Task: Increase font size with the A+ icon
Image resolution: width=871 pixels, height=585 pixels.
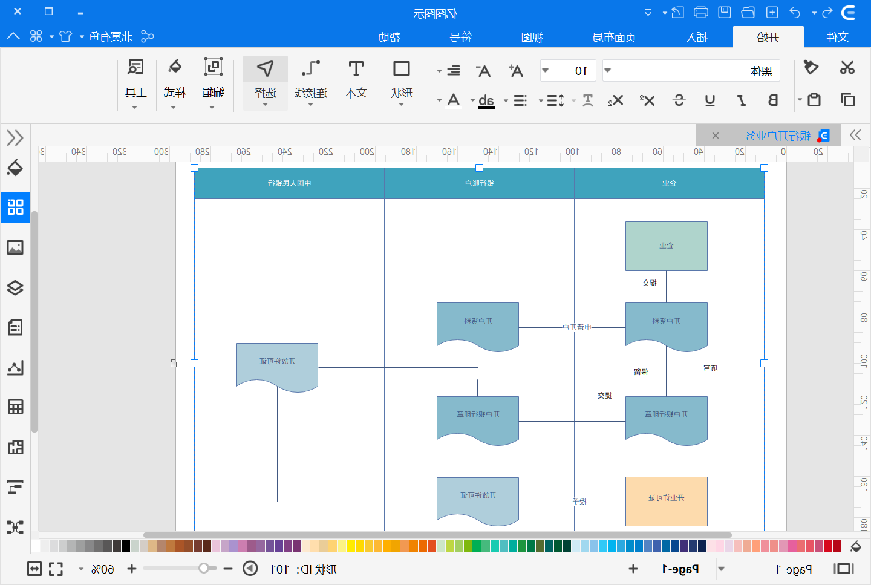Action: point(515,71)
